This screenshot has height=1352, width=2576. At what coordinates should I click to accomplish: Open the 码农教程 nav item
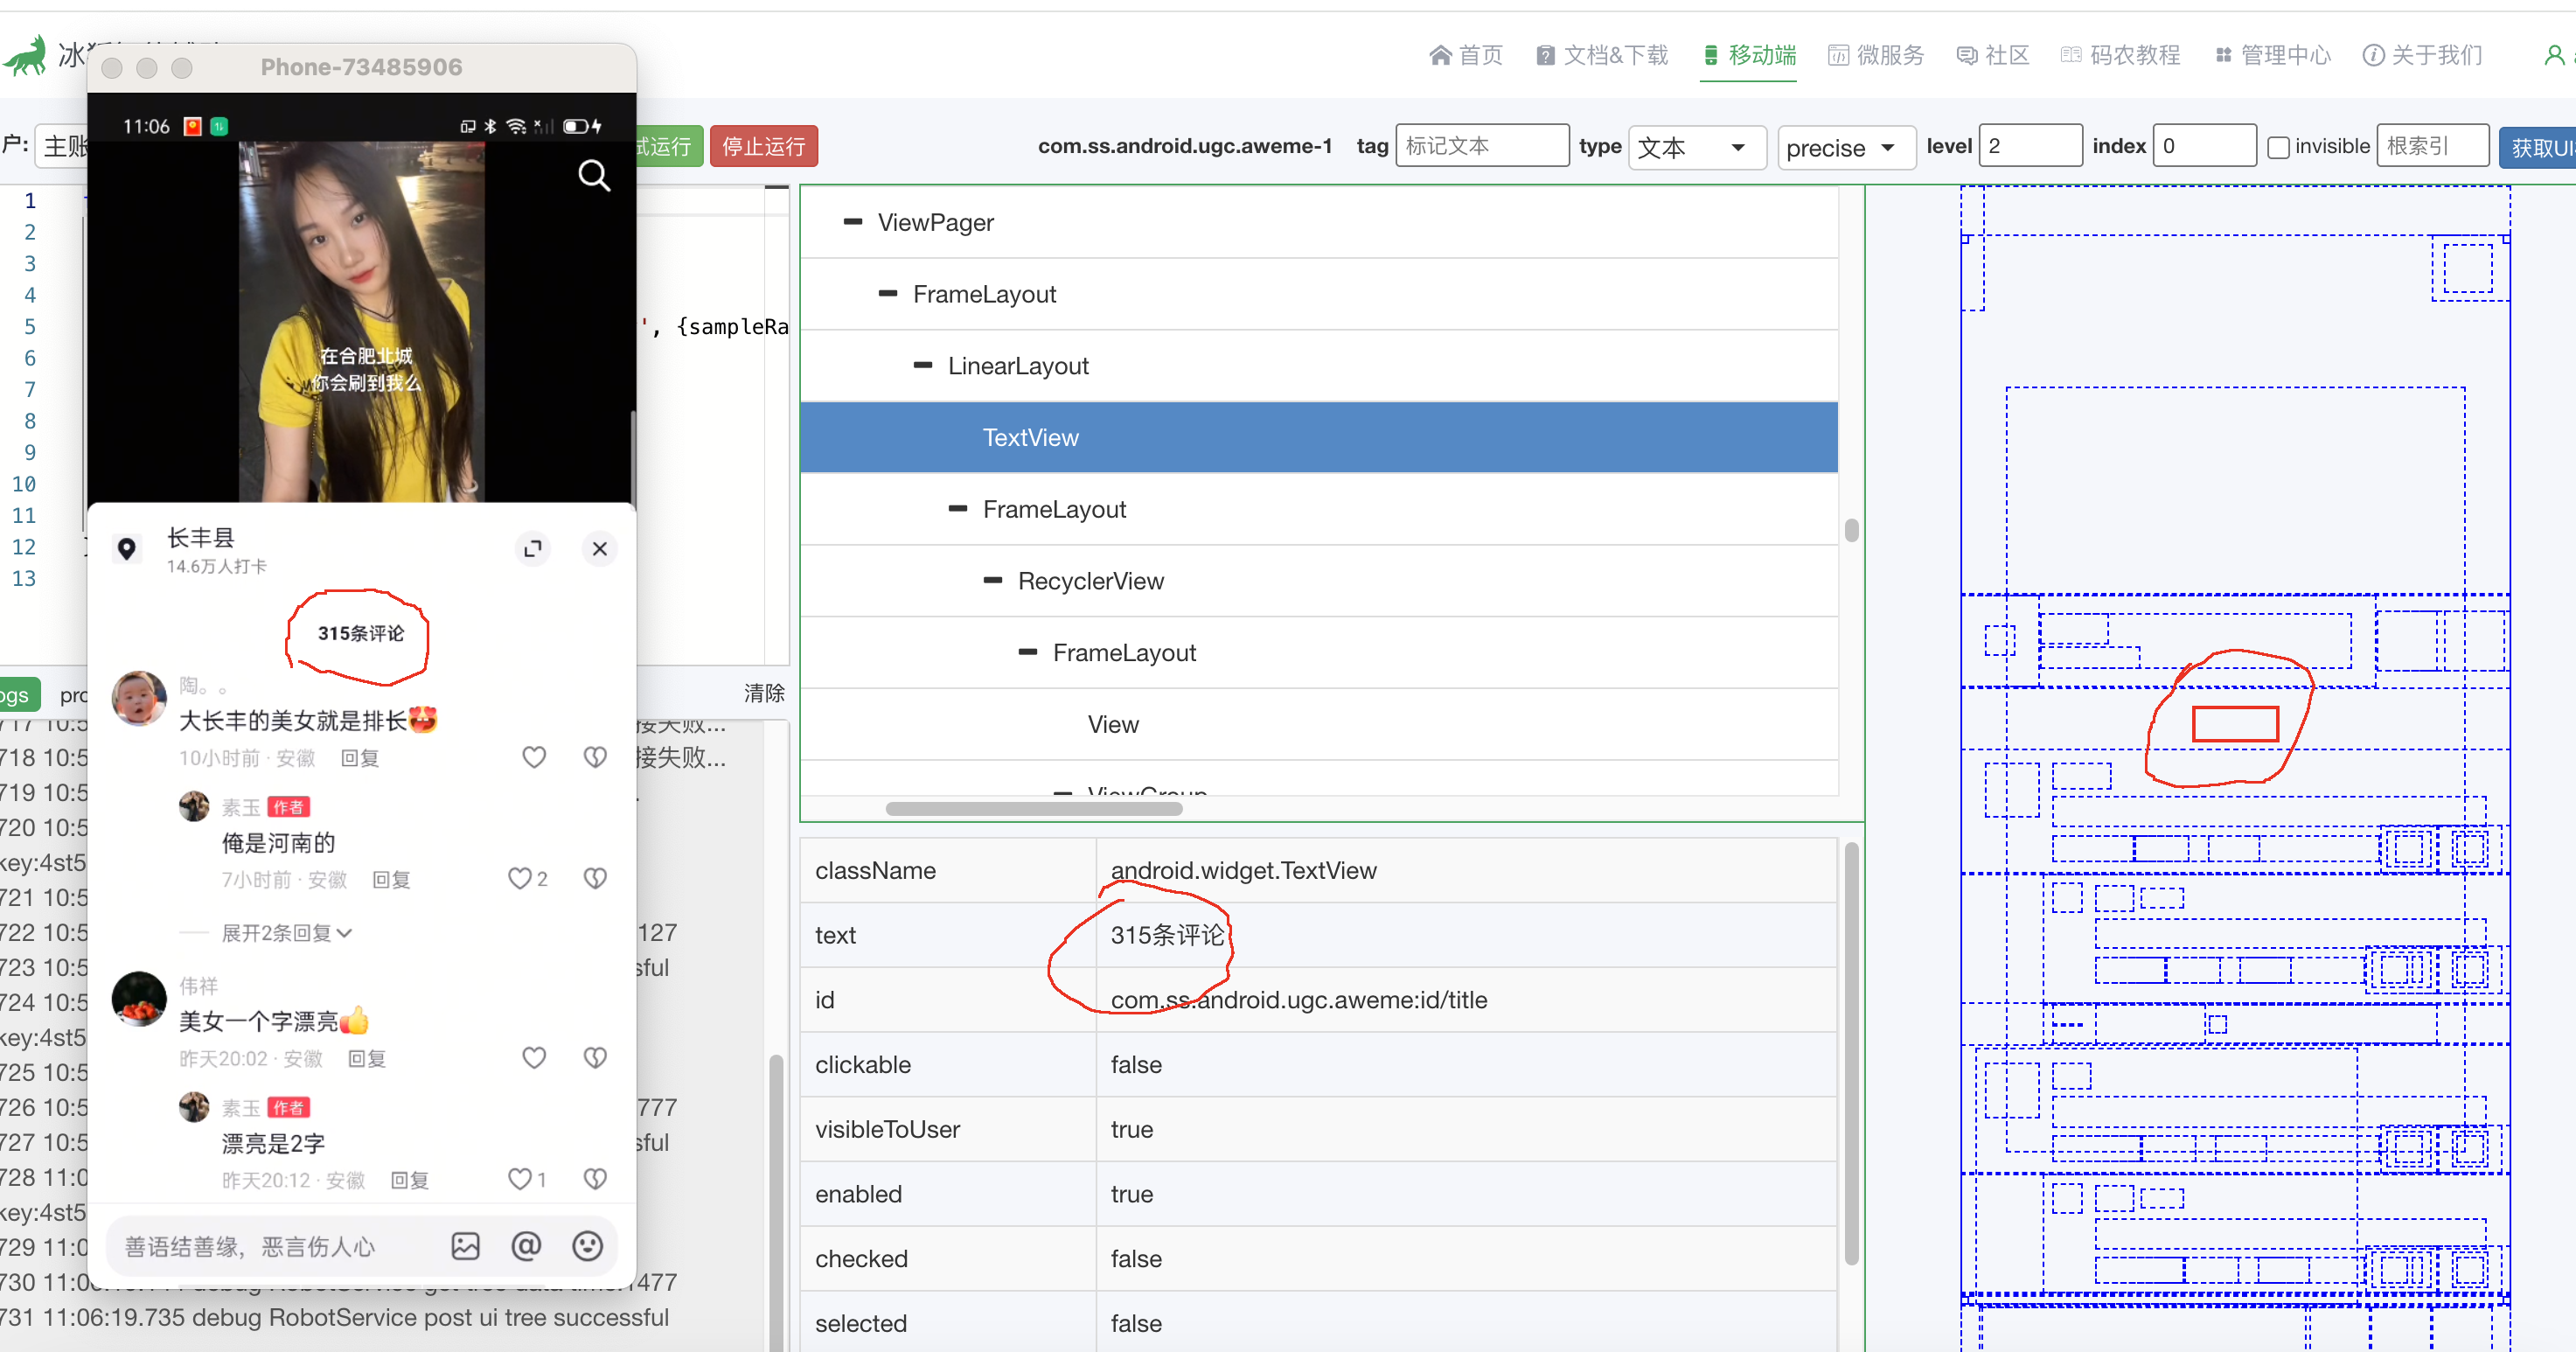pyautogui.click(x=2120, y=55)
